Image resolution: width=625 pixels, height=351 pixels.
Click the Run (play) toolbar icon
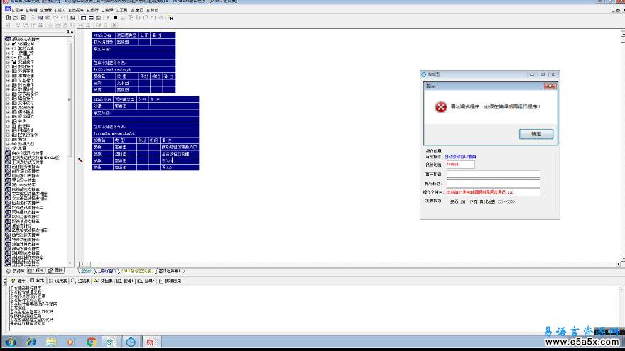tap(108, 18)
